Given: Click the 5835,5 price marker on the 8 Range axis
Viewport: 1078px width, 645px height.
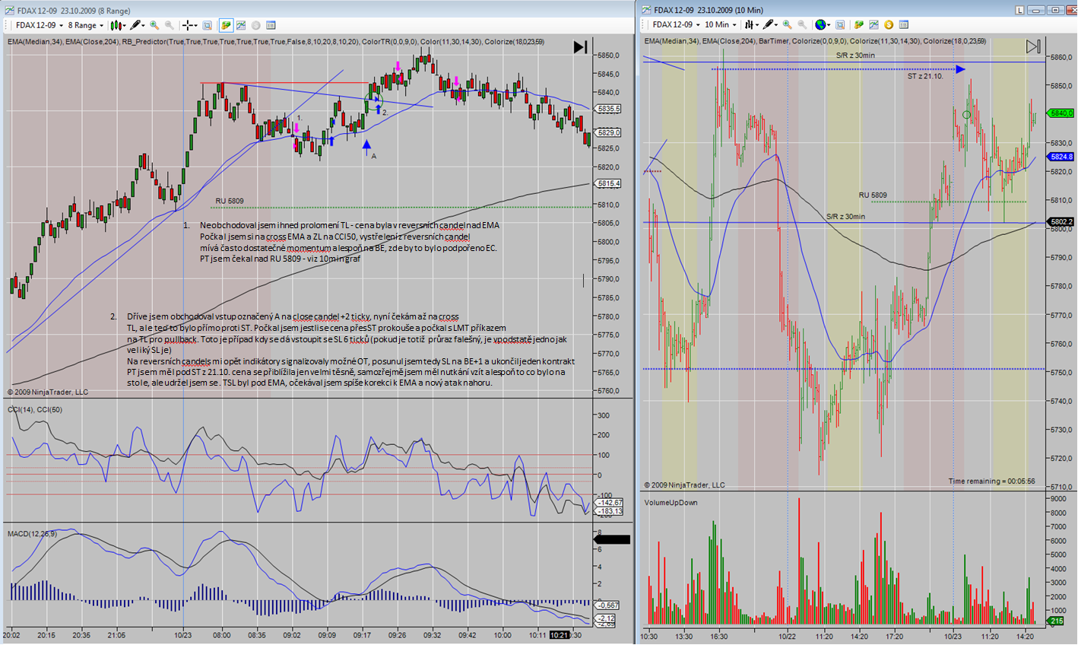Looking at the screenshot, I should tap(609, 110).
